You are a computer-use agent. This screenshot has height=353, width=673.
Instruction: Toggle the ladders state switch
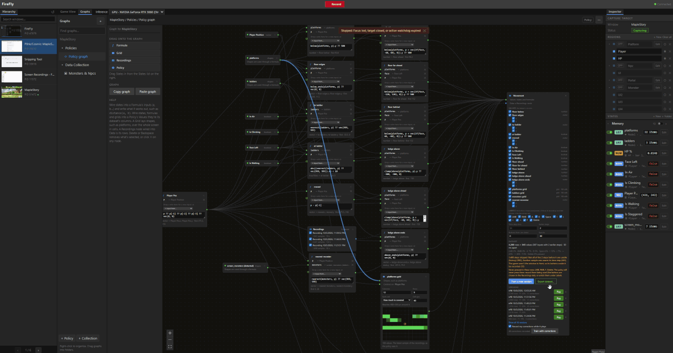[x=609, y=143]
